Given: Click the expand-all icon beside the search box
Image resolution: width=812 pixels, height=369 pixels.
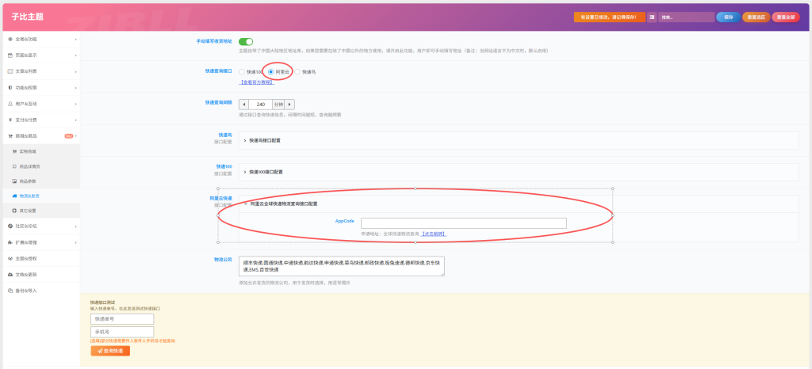Looking at the screenshot, I should [652, 17].
